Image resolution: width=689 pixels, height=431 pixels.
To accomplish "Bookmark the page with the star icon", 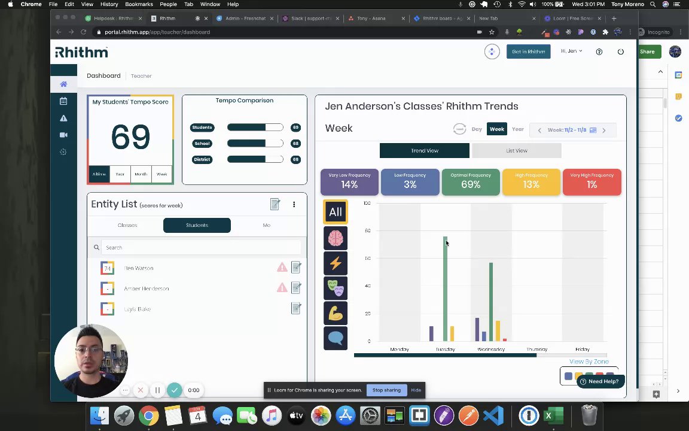I will pyautogui.click(x=492, y=32).
